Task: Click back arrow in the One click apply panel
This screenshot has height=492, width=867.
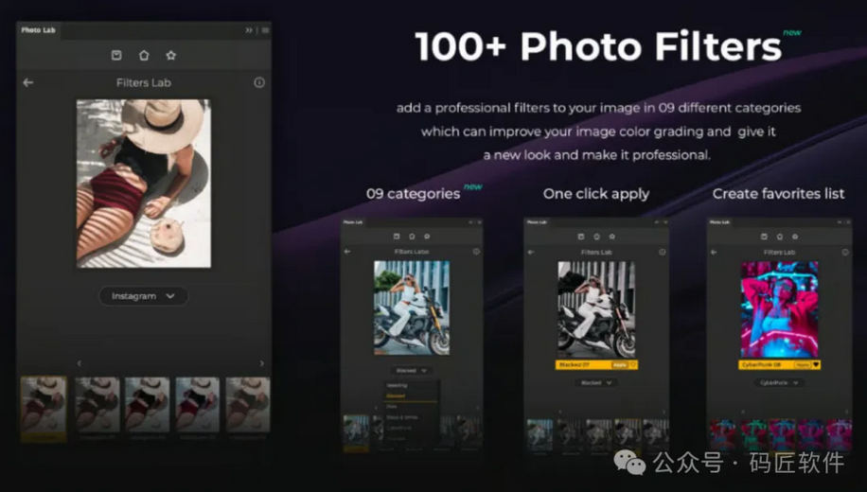Action: coord(531,252)
